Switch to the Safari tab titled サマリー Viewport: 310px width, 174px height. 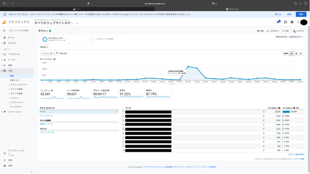point(77,9)
